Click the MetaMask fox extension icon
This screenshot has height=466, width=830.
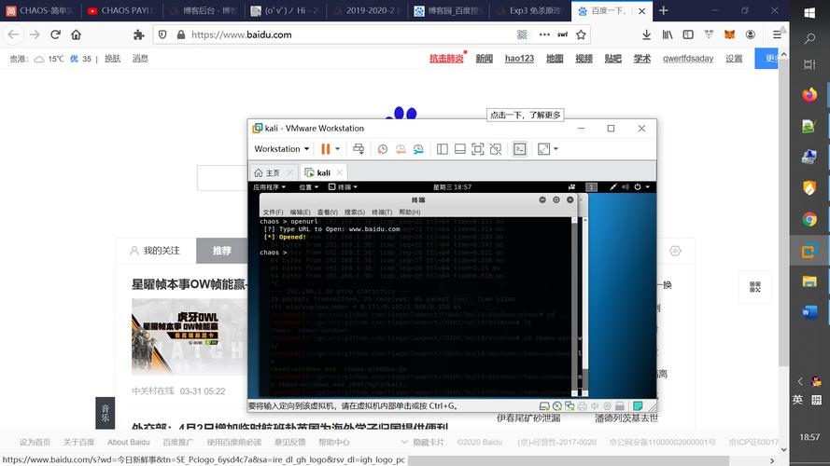(x=729, y=34)
